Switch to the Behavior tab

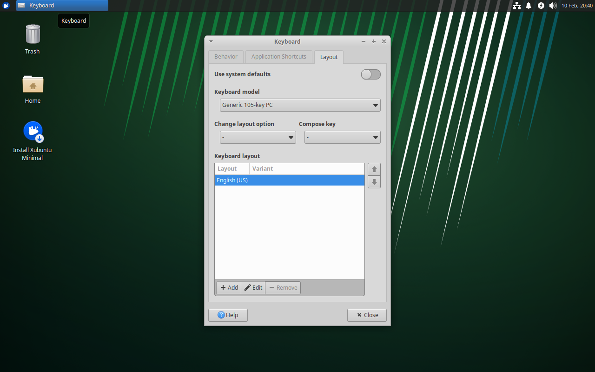click(226, 57)
